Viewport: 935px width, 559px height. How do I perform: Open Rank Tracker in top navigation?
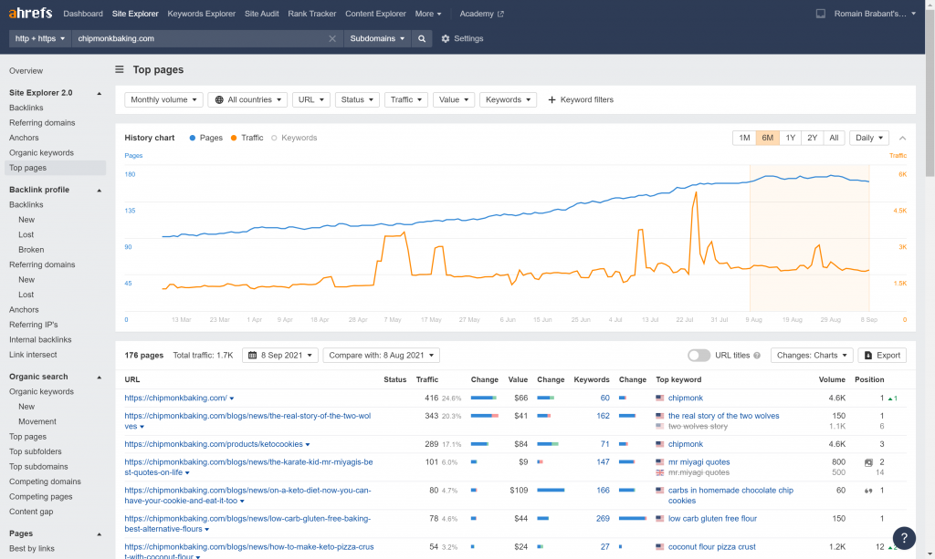(312, 13)
